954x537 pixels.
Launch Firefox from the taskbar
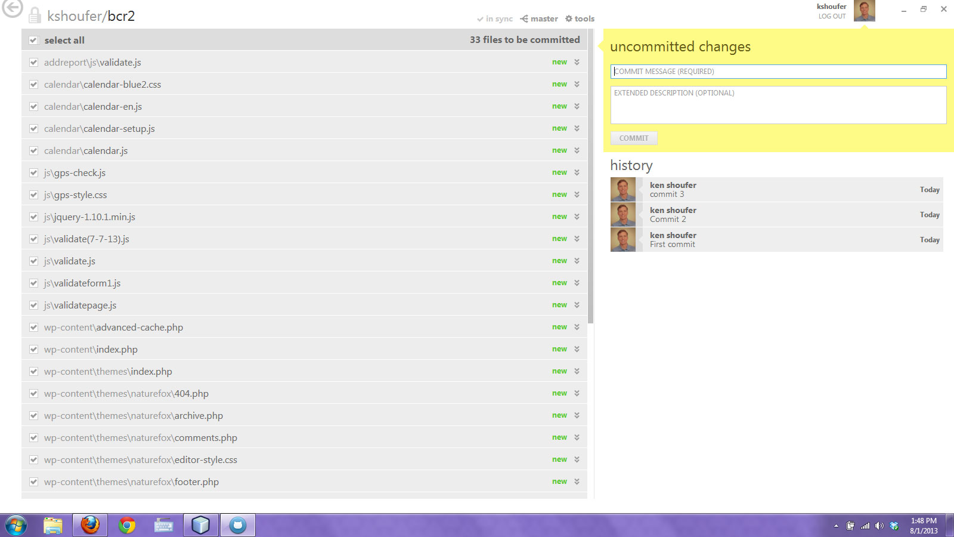pos(90,525)
